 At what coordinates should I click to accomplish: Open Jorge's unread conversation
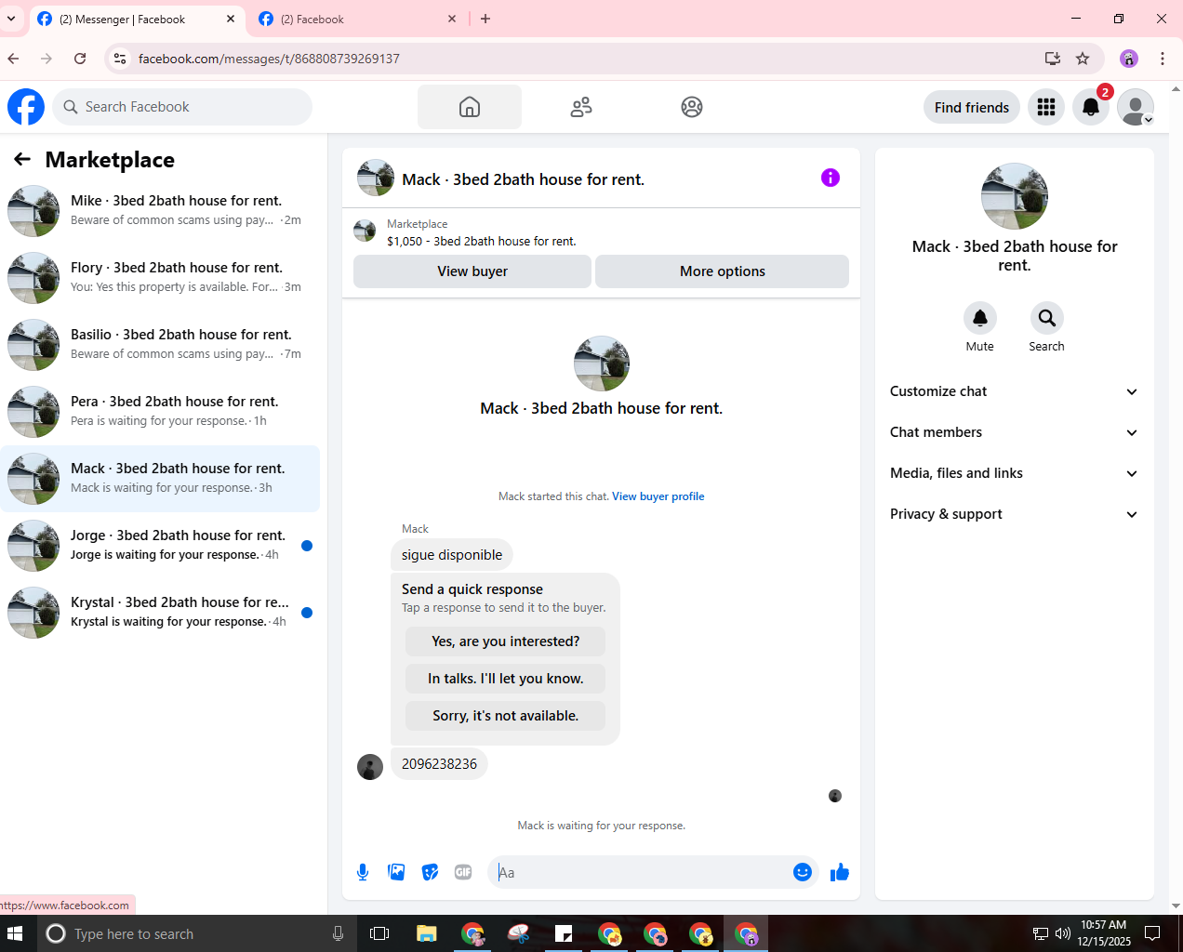tap(160, 546)
